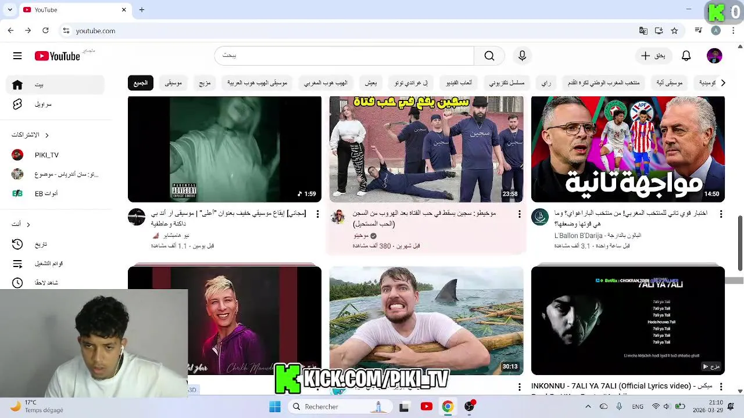This screenshot has height=418, width=744.
Task: Expand the Subscriptions section chevron
Action: pos(46,135)
